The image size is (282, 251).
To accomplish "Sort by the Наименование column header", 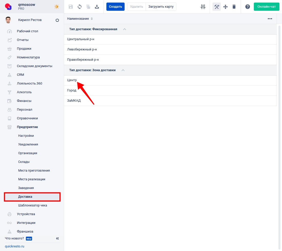I will coord(80,19).
